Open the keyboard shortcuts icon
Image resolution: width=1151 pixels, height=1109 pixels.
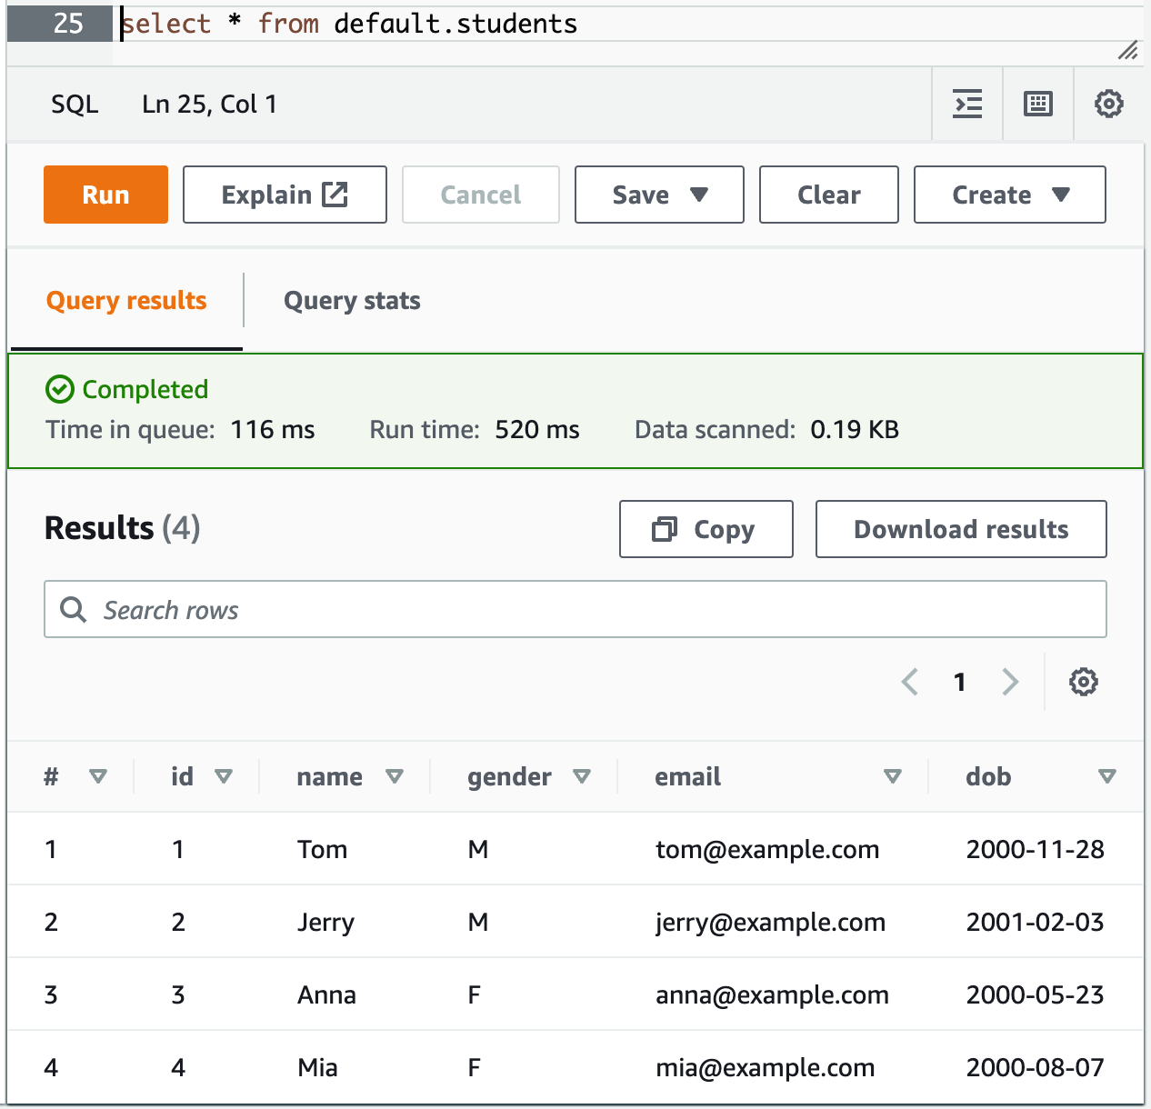point(1037,105)
